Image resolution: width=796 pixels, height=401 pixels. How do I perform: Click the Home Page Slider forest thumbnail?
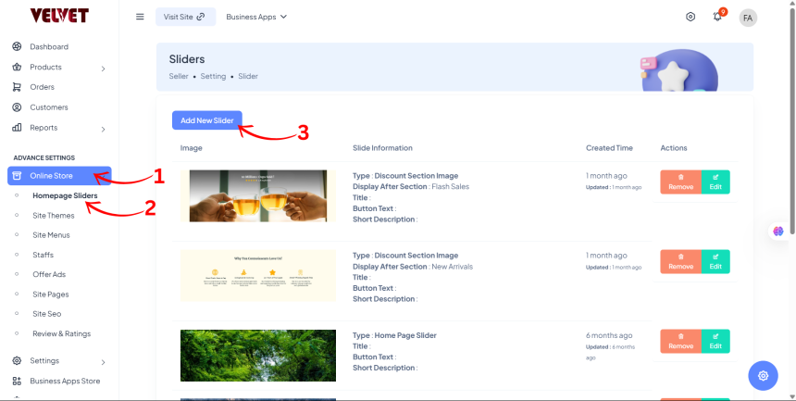(x=258, y=355)
